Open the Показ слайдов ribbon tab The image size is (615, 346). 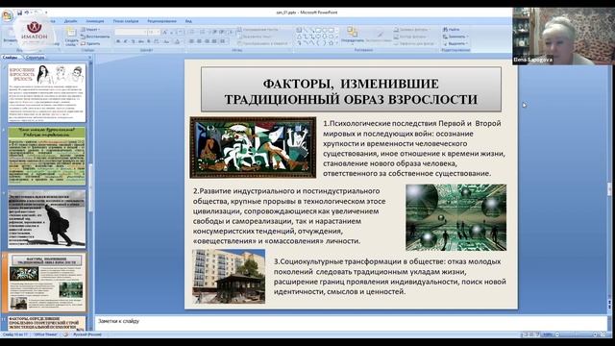126,21
